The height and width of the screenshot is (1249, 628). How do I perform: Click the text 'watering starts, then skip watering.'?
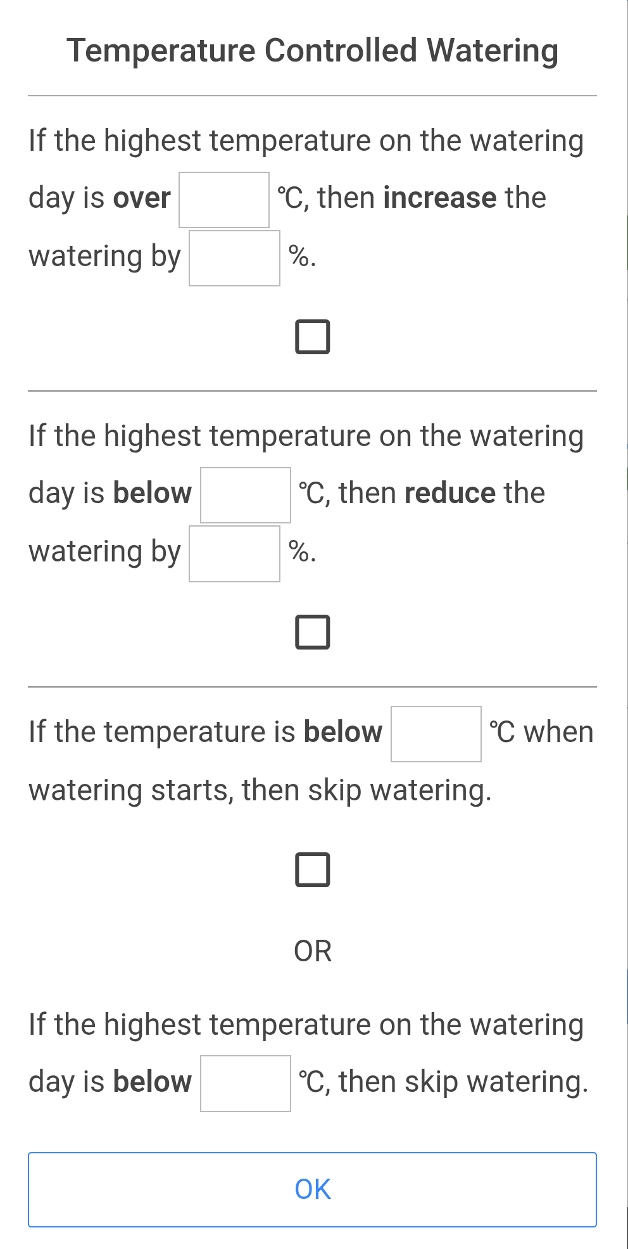pyautogui.click(x=260, y=790)
